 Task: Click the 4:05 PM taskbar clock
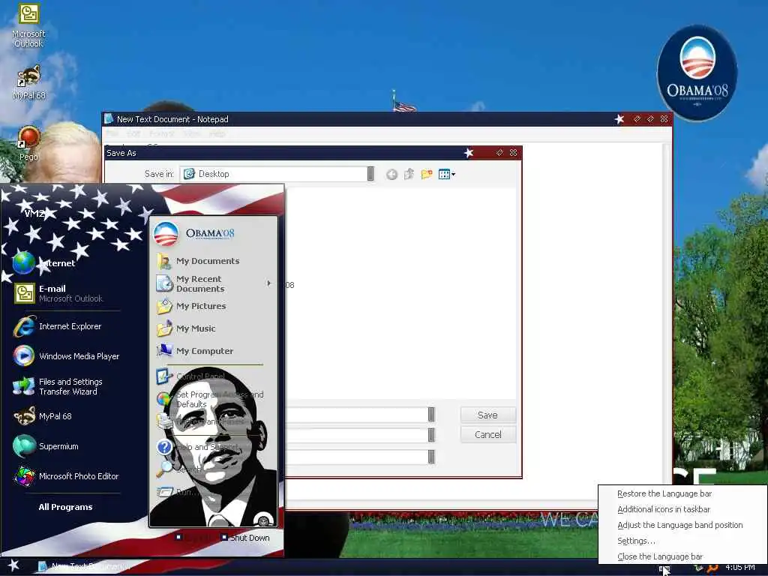[739, 567]
